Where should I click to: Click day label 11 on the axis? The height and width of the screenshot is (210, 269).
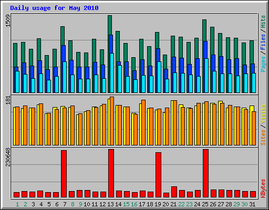(95, 204)
